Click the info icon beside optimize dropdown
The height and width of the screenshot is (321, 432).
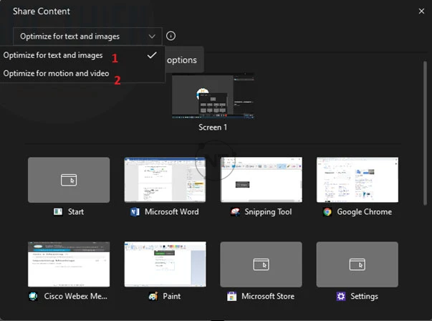tap(171, 36)
